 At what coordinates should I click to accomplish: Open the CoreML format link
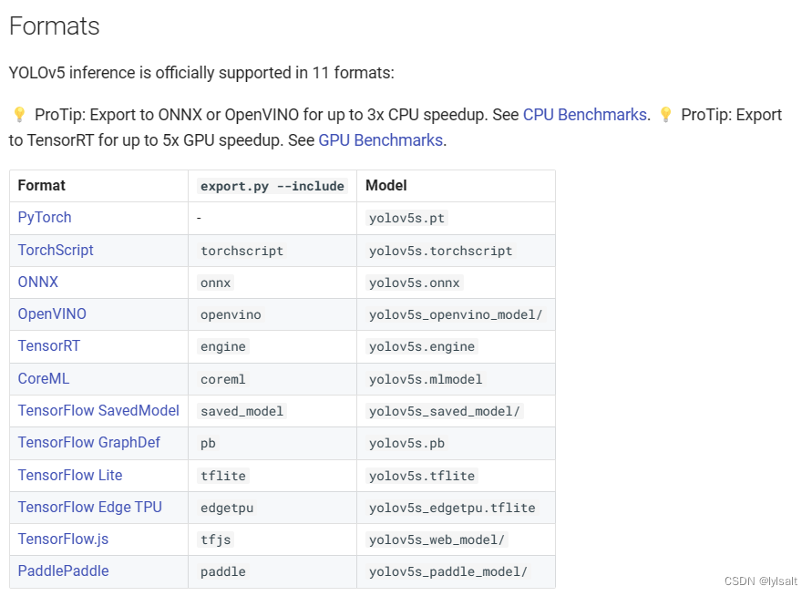click(44, 378)
